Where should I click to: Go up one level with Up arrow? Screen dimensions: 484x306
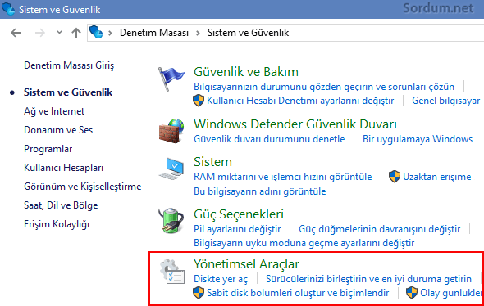coord(76,33)
